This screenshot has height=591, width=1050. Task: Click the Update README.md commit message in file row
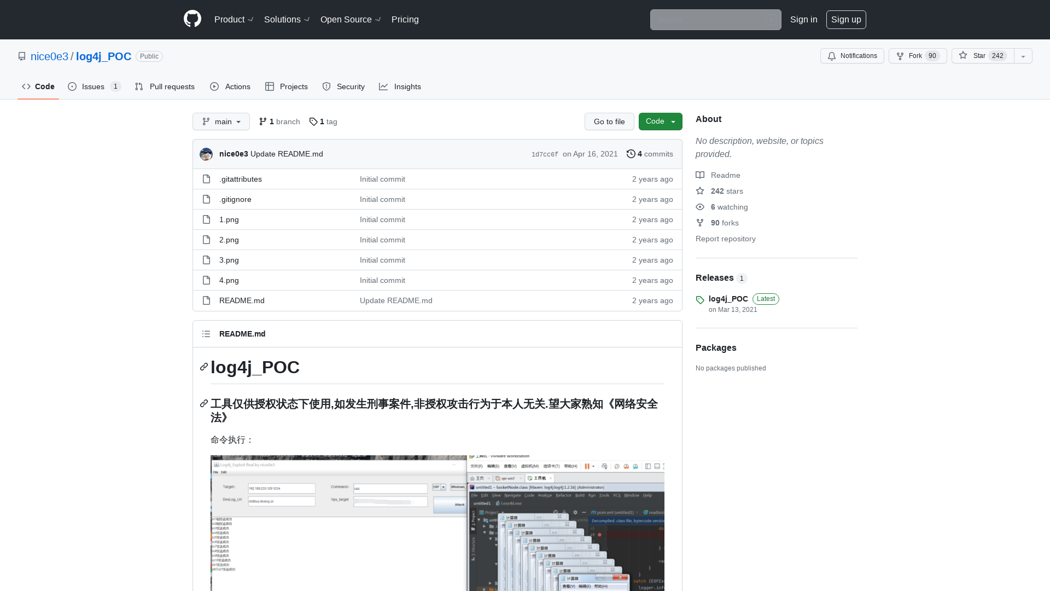pyautogui.click(x=396, y=300)
